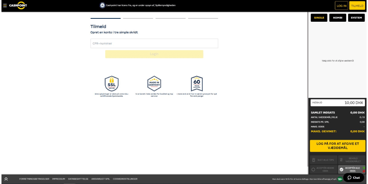Viewport: 368px width, 184px height.
Task: Click the Cashpoint logo
Action: click(x=18, y=6)
